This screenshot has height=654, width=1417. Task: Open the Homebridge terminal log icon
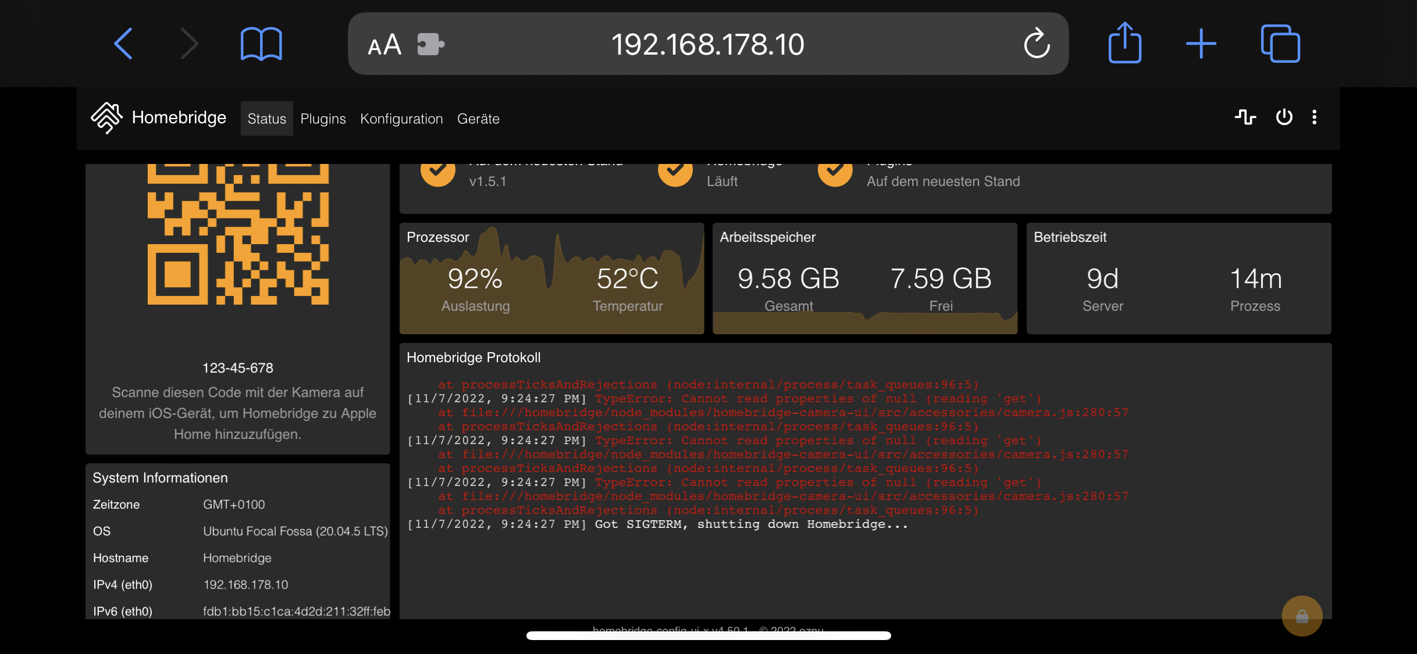[x=1245, y=117]
